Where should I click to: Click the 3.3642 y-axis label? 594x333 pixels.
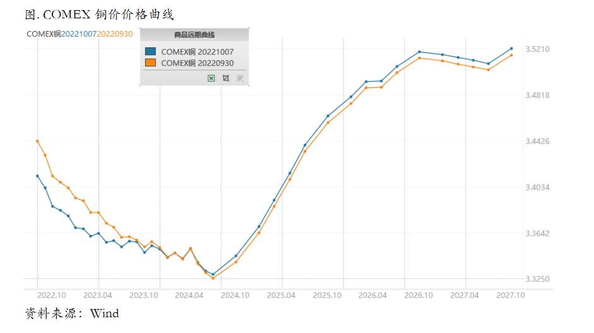[x=537, y=233]
